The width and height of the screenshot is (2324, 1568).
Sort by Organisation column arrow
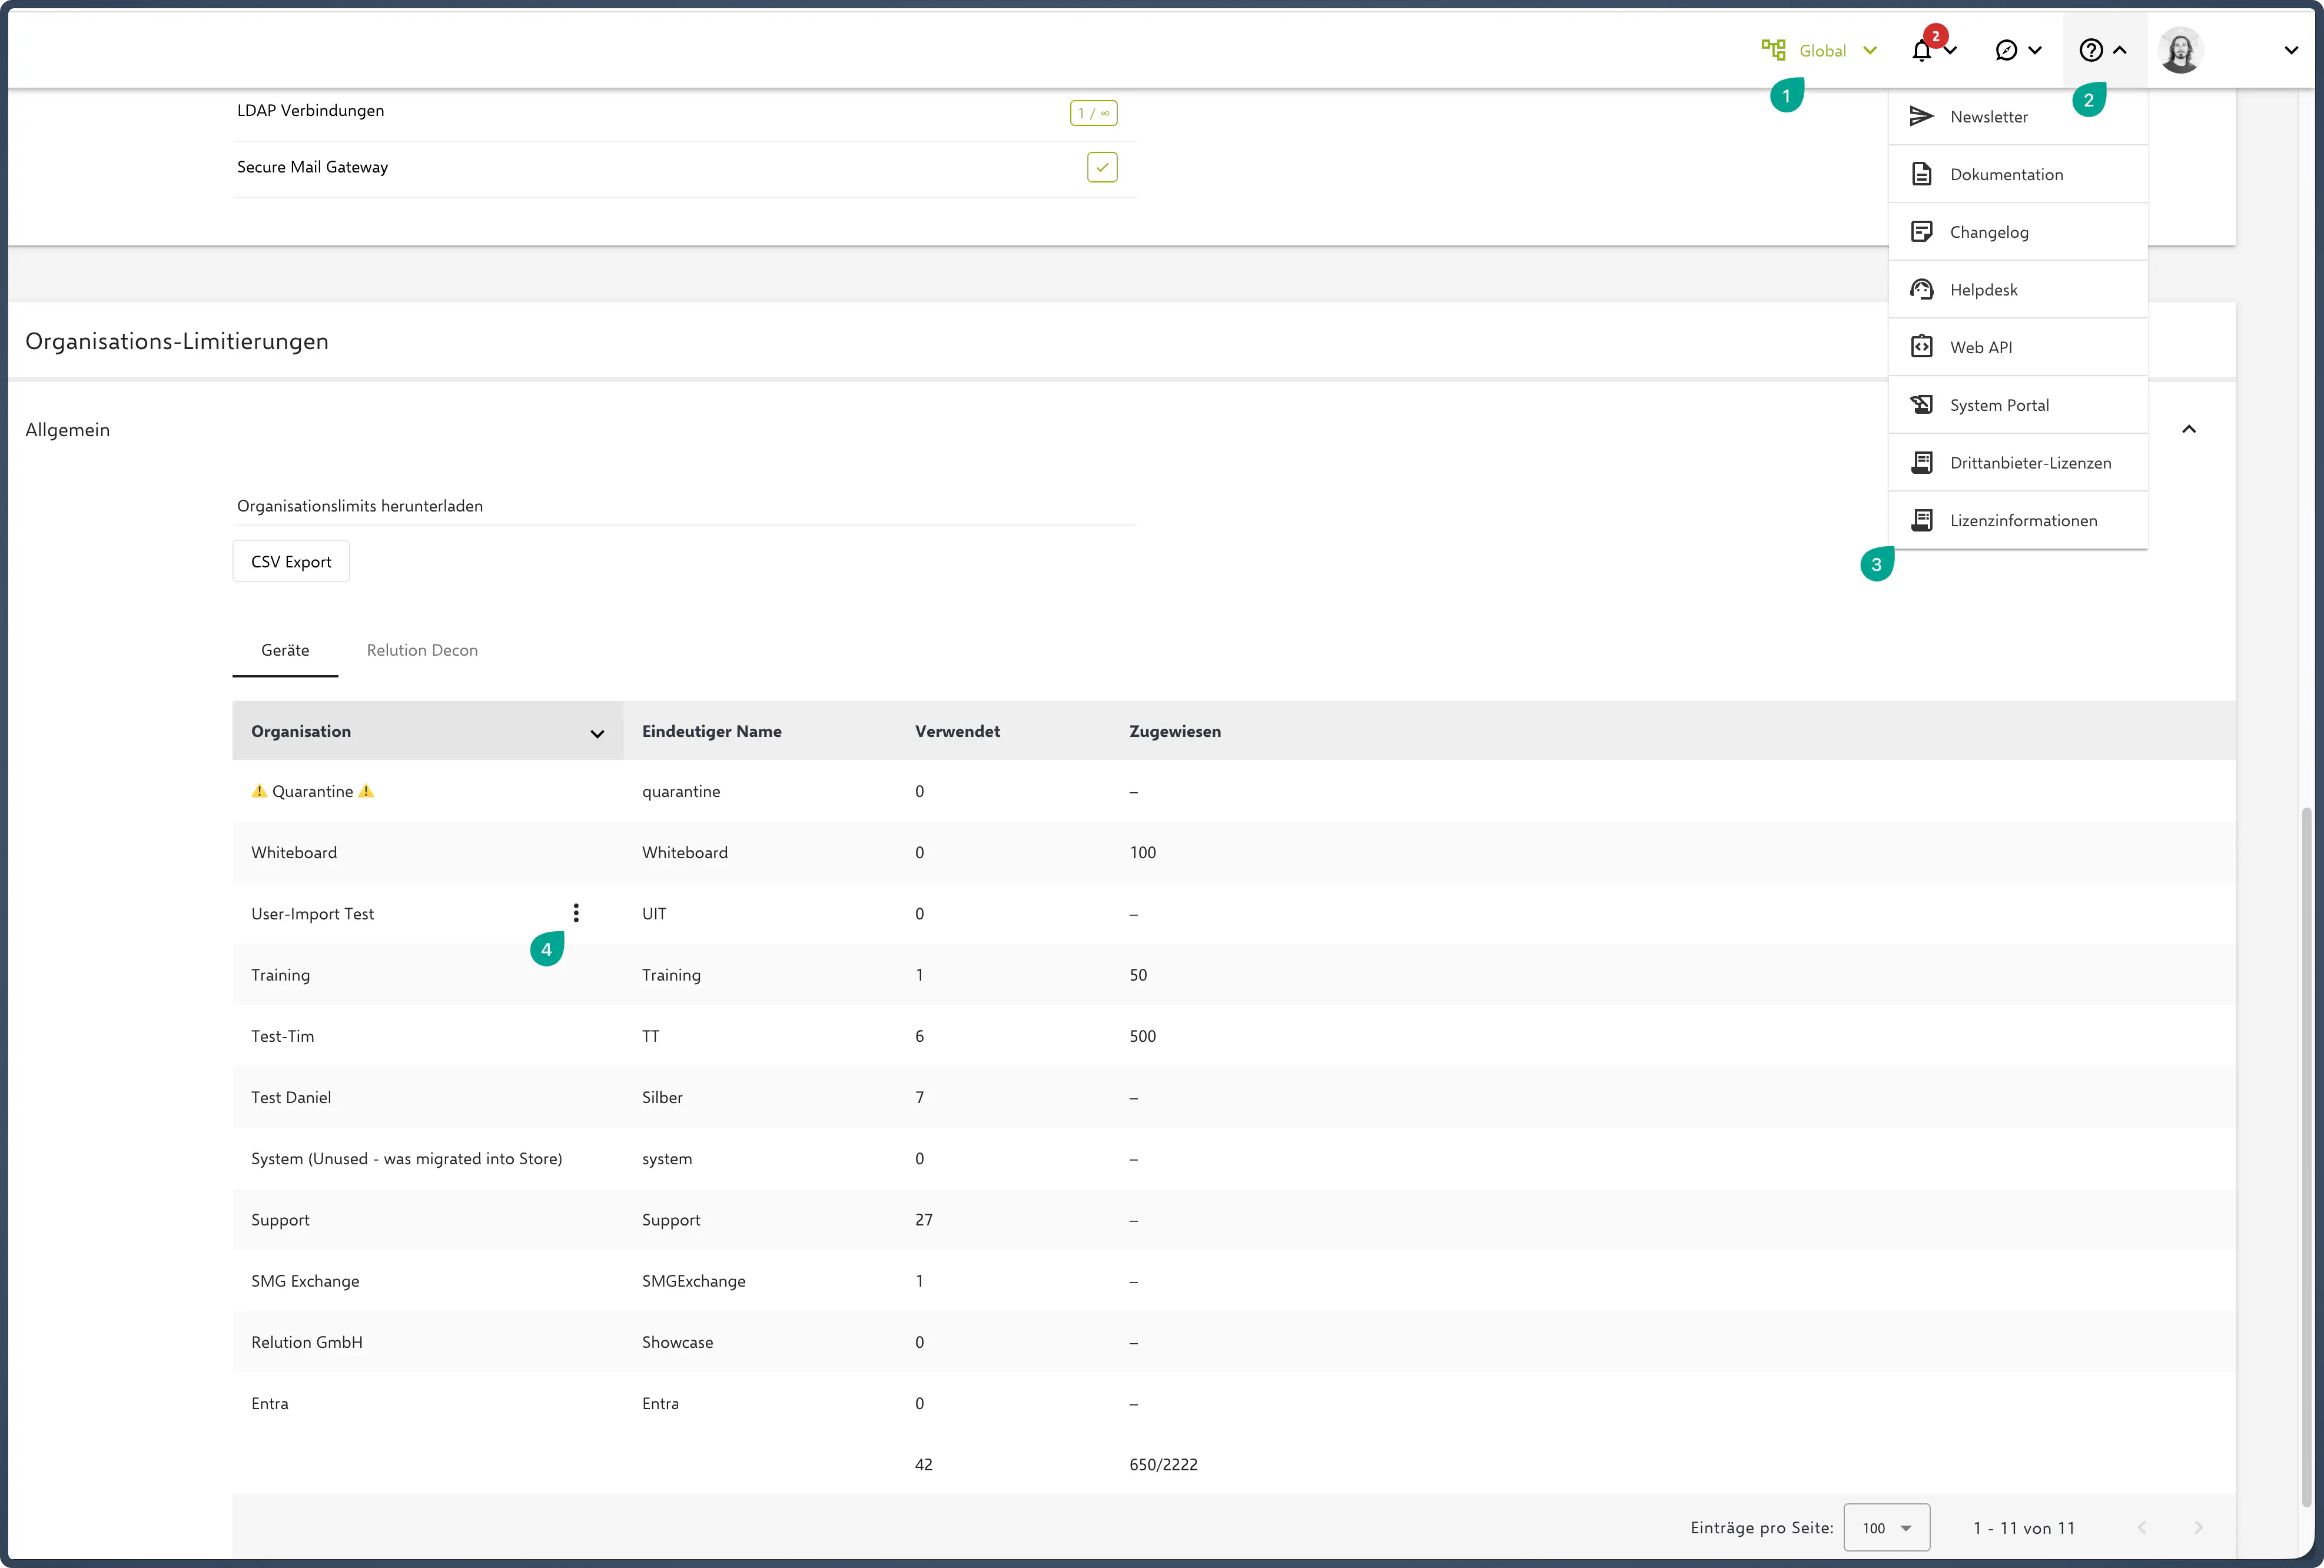point(597,734)
